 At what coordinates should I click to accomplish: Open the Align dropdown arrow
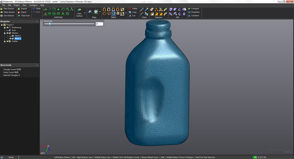point(100,12)
